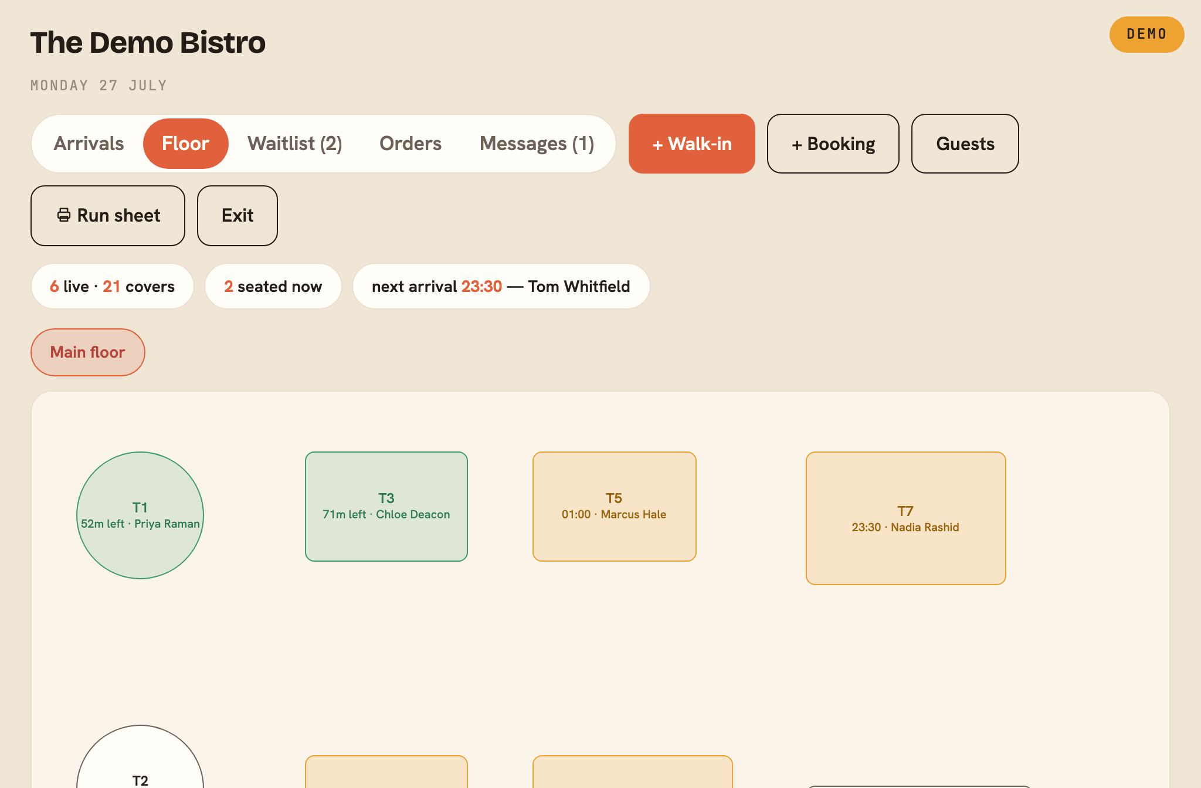The width and height of the screenshot is (1201, 788).
Task: Open table T3 seated by Chloe Deacon
Action: click(386, 507)
